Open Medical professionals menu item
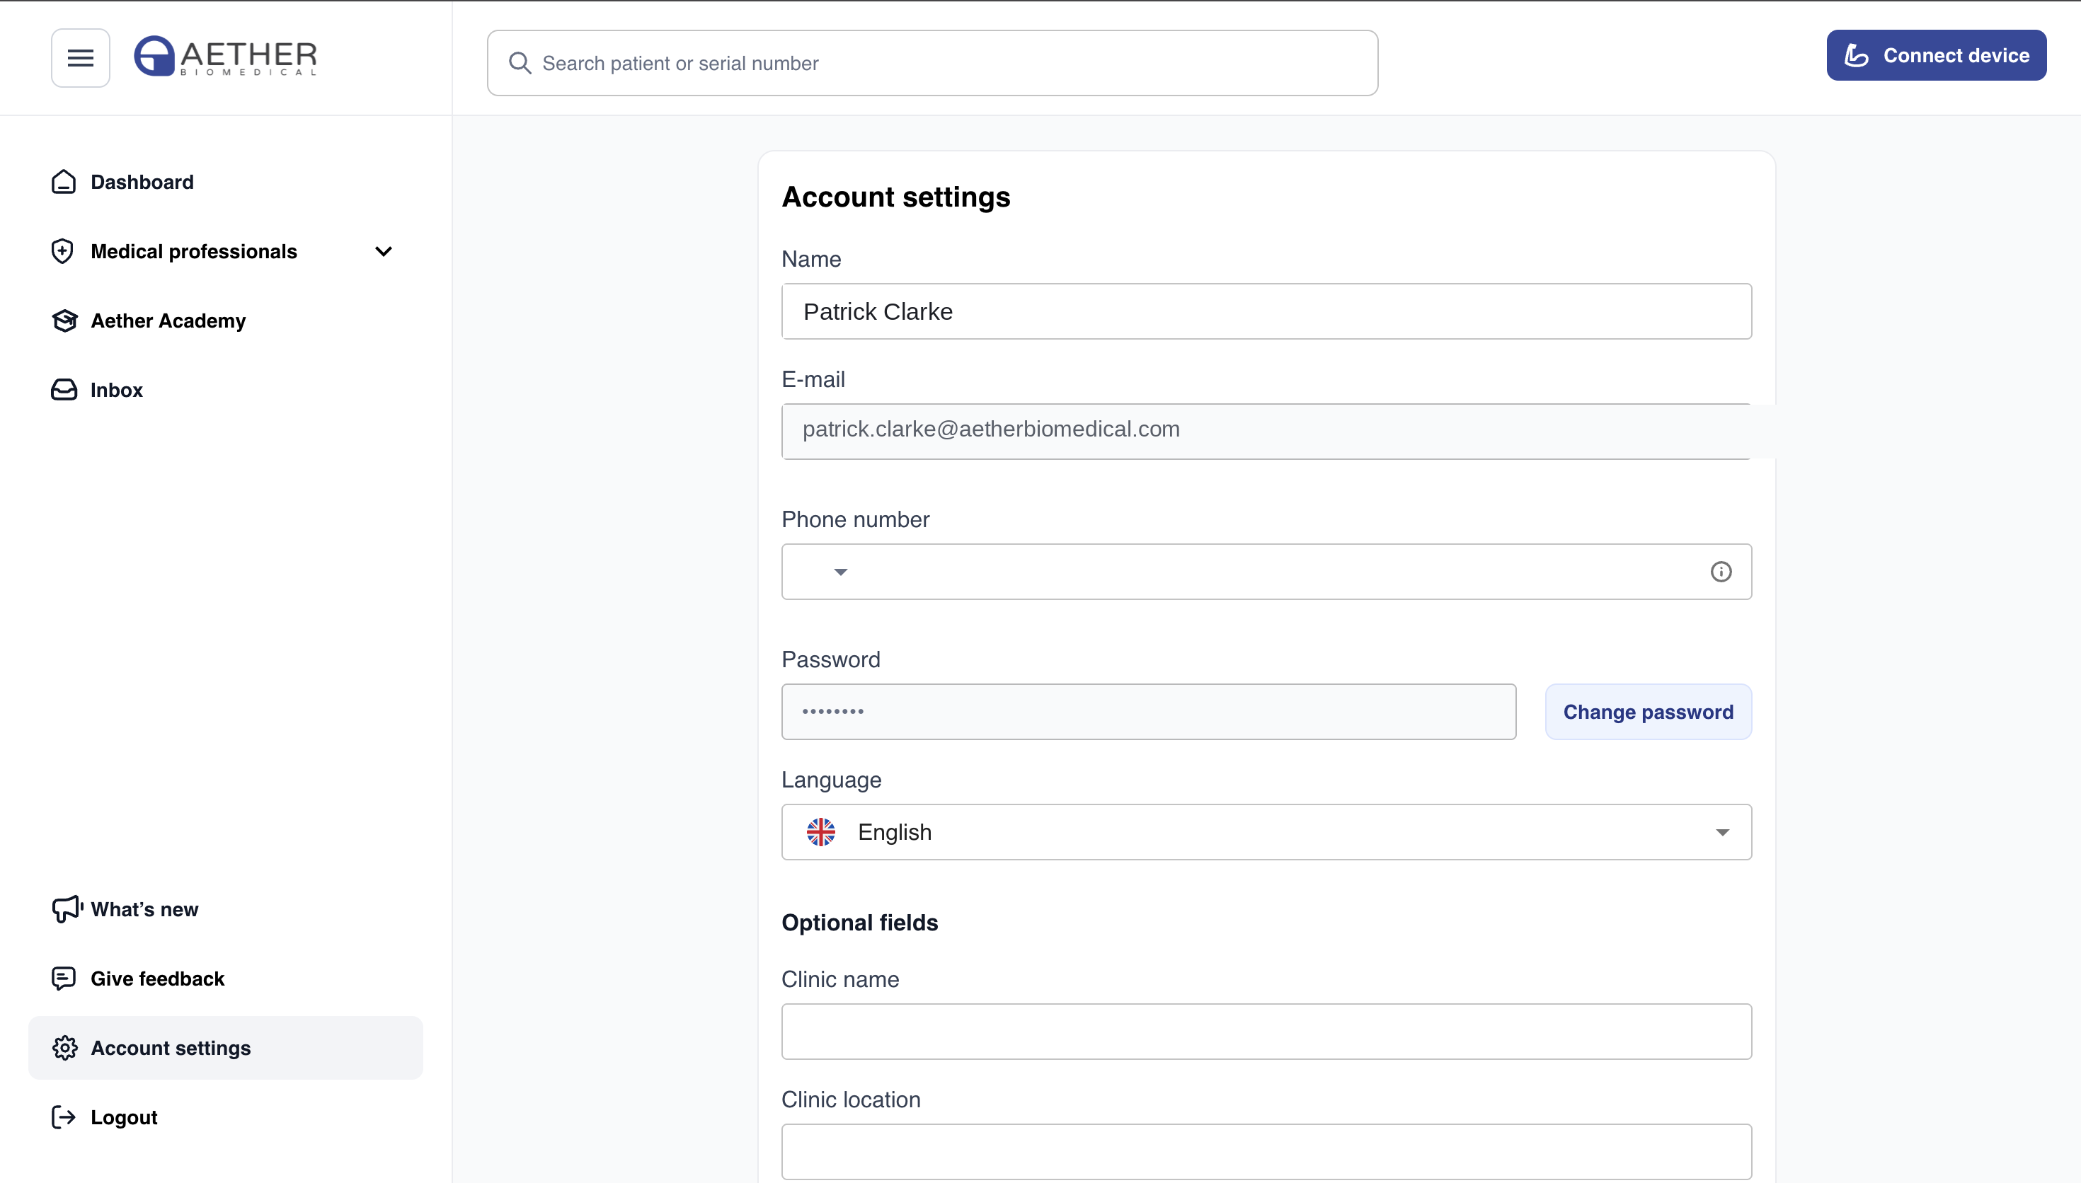Viewport: 2081px width, 1183px height. click(226, 252)
